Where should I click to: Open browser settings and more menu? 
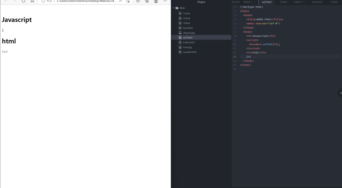[165, 1]
